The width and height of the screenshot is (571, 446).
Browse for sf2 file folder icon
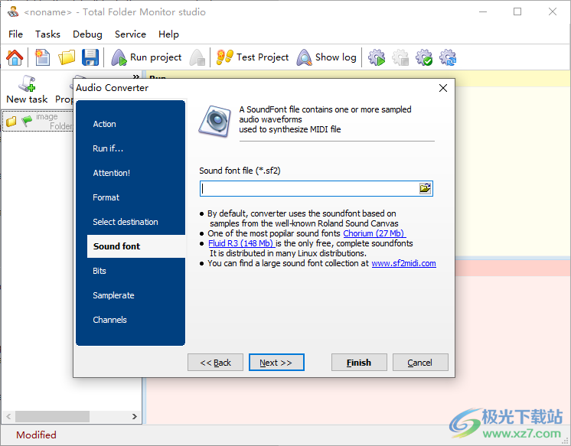[425, 188]
